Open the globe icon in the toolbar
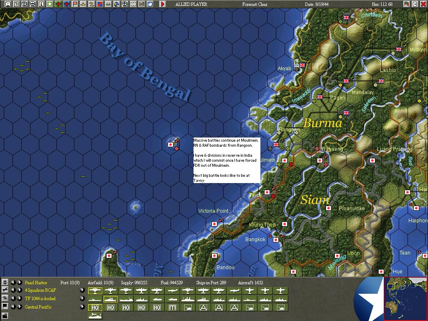 point(117,4)
